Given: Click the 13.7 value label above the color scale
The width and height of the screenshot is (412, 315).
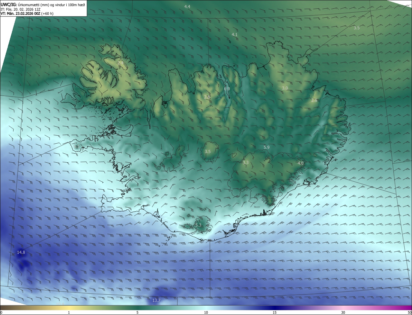Looking at the screenshot, I should tap(156, 300).
